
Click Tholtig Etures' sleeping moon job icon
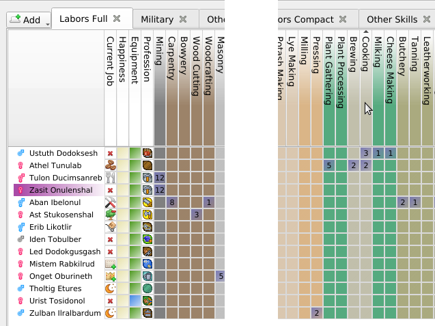(111, 288)
